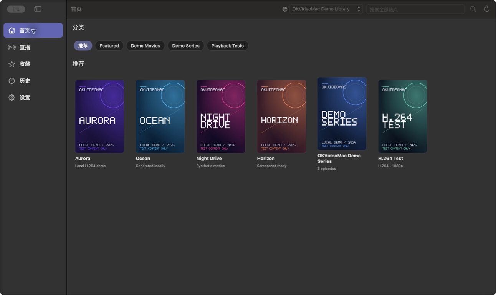Go to 直播 in the sidebar
This screenshot has width=496, height=295.
tap(33, 47)
